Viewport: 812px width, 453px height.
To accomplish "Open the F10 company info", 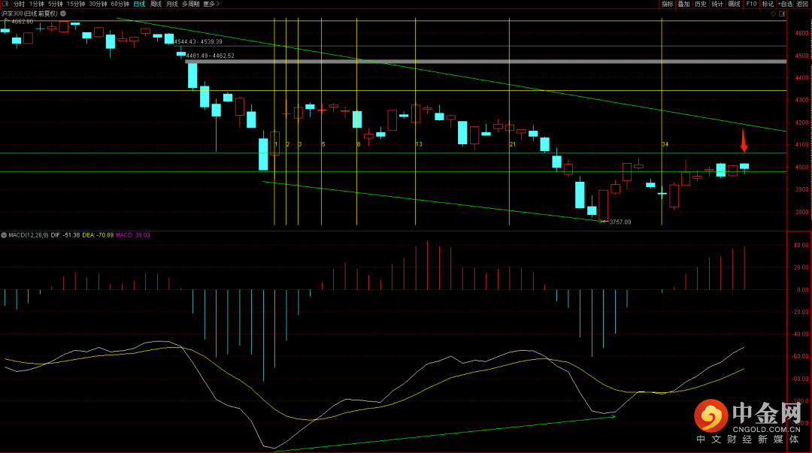I will click(751, 4).
